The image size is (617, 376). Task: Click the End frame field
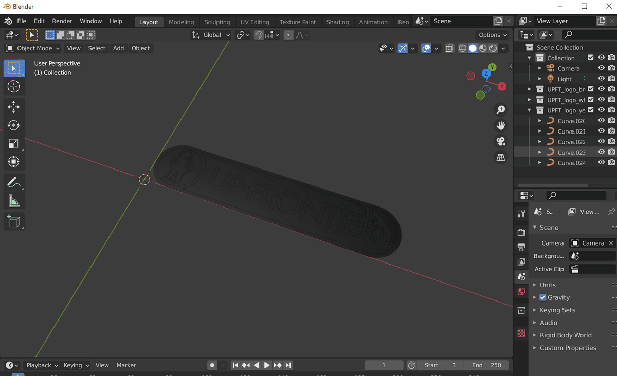pyautogui.click(x=486, y=365)
